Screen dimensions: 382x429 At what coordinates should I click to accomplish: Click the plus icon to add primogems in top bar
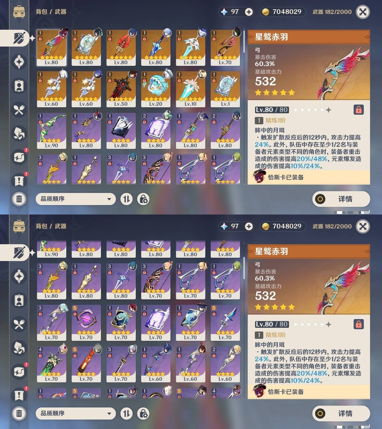(249, 12)
